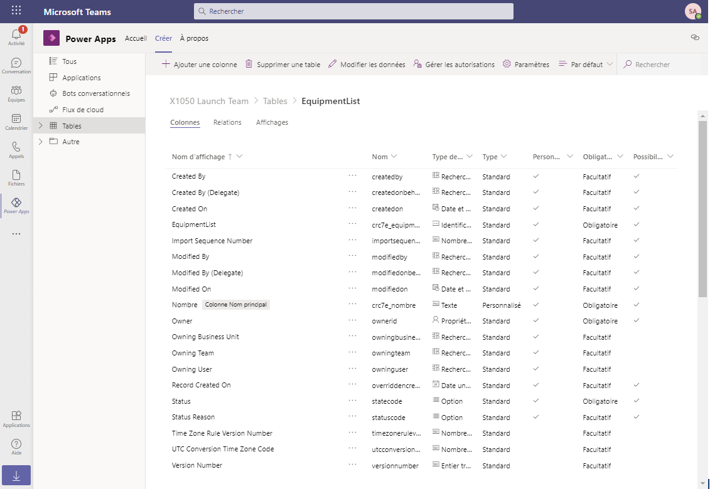Click the Teams Rechercher search box

point(353,11)
